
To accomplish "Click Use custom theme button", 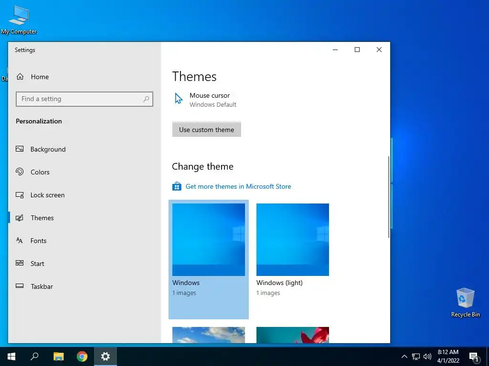I will pyautogui.click(x=206, y=130).
